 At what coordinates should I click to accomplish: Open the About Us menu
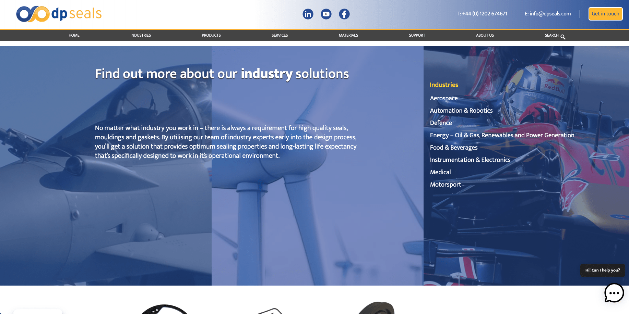485,35
